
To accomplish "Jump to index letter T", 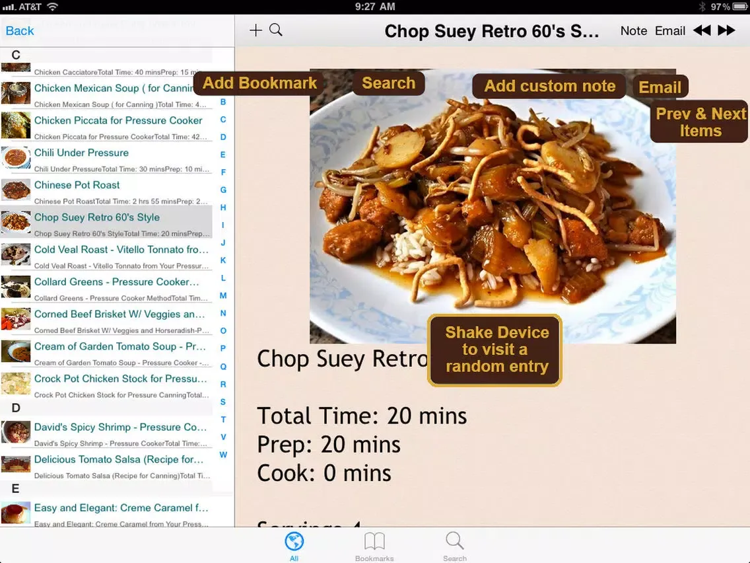I will click(x=223, y=420).
